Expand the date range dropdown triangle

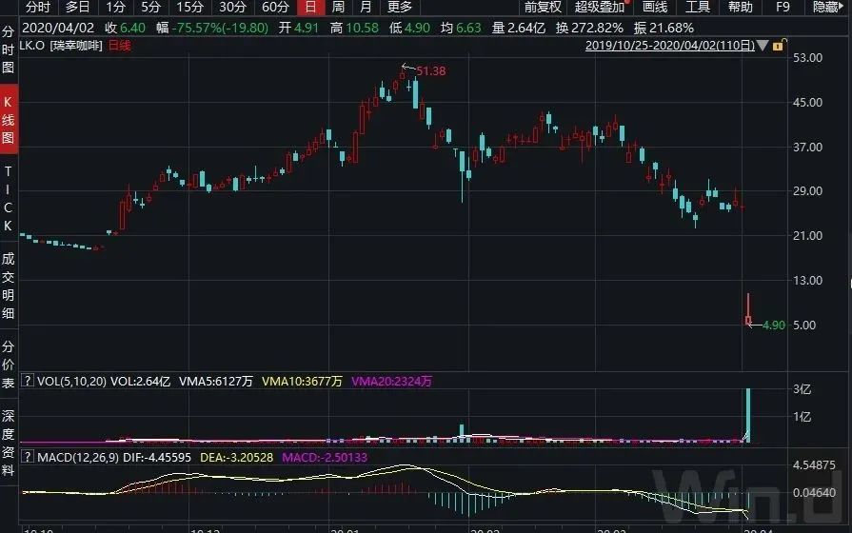click(763, 46)
